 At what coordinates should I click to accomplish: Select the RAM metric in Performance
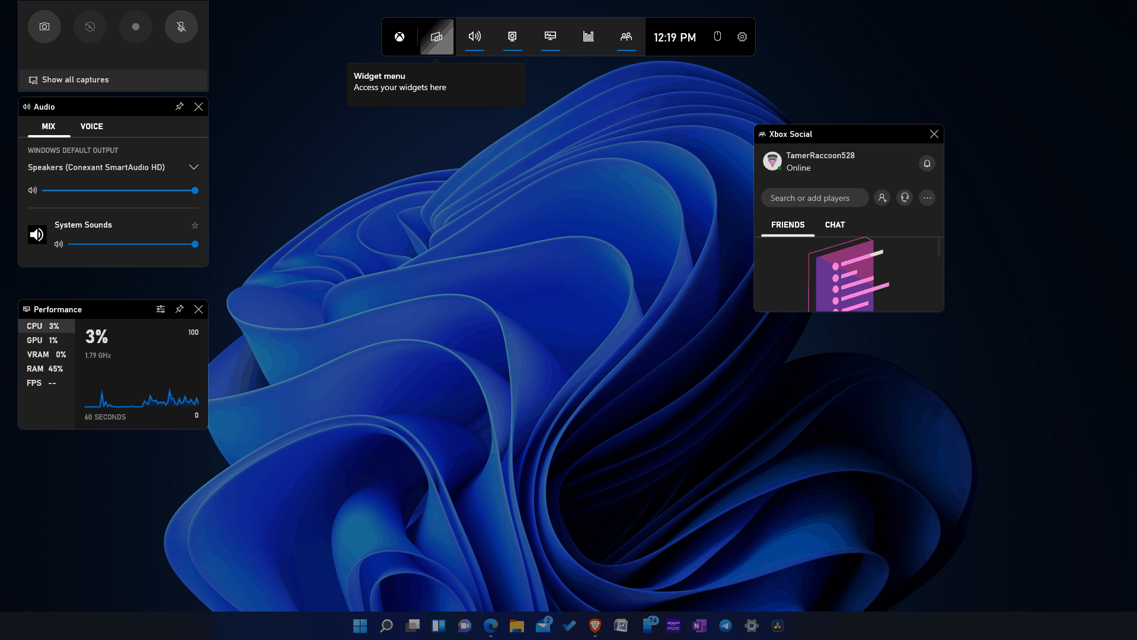pos(45,369)
